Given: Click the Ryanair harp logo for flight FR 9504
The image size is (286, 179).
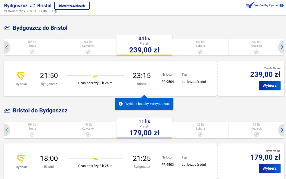Looking at the screenshot, I should (21, 76).
